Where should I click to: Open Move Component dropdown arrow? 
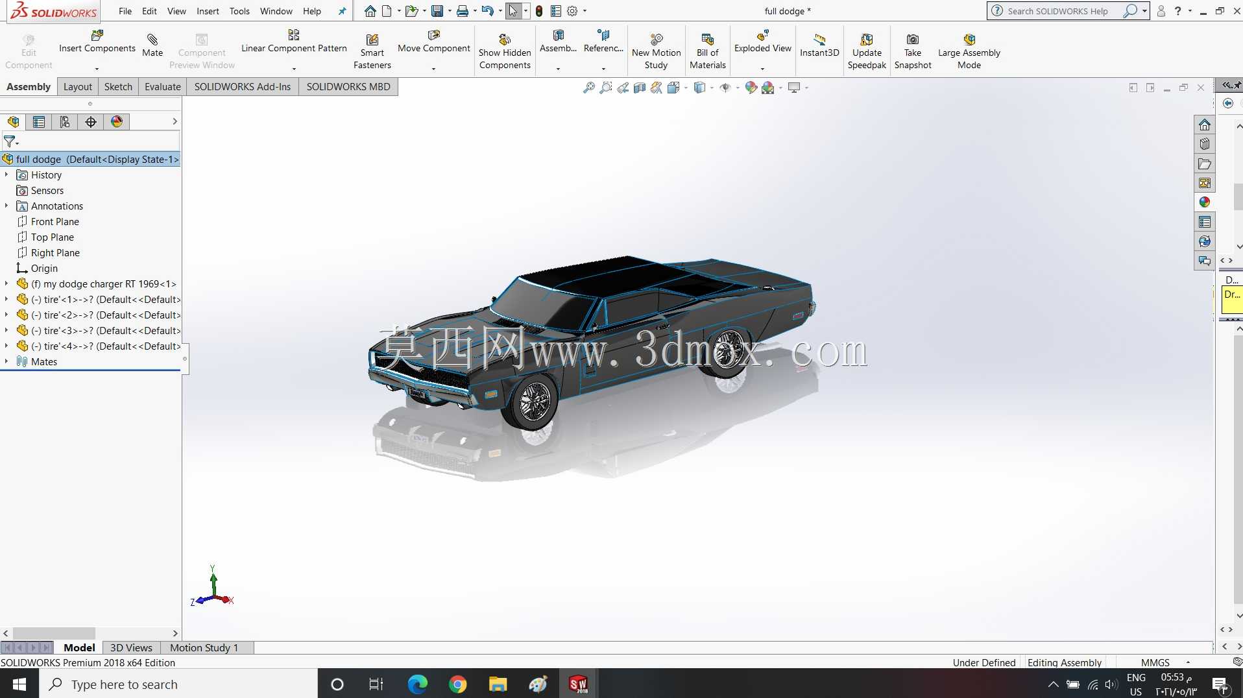coord(433,69)
